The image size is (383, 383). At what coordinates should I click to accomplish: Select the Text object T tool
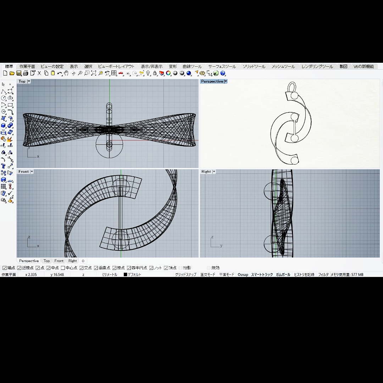click(x=3, y=166)
